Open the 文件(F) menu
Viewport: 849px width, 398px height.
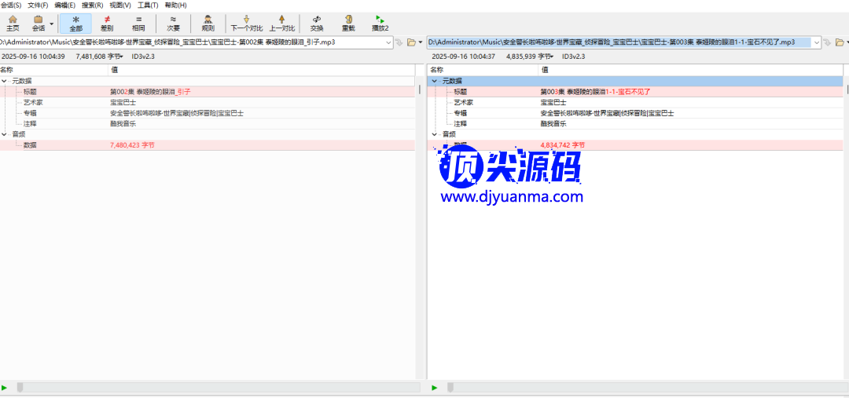(38, 5)
